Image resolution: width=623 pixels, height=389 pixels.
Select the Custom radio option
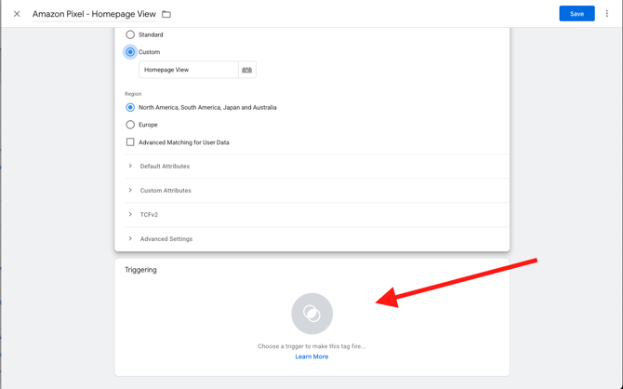(x=130, y=52)
